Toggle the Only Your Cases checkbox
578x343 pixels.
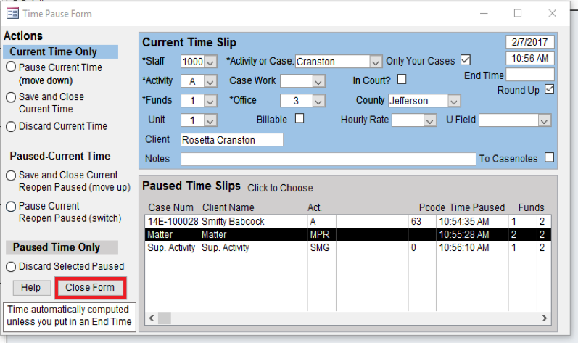(466, 60)
